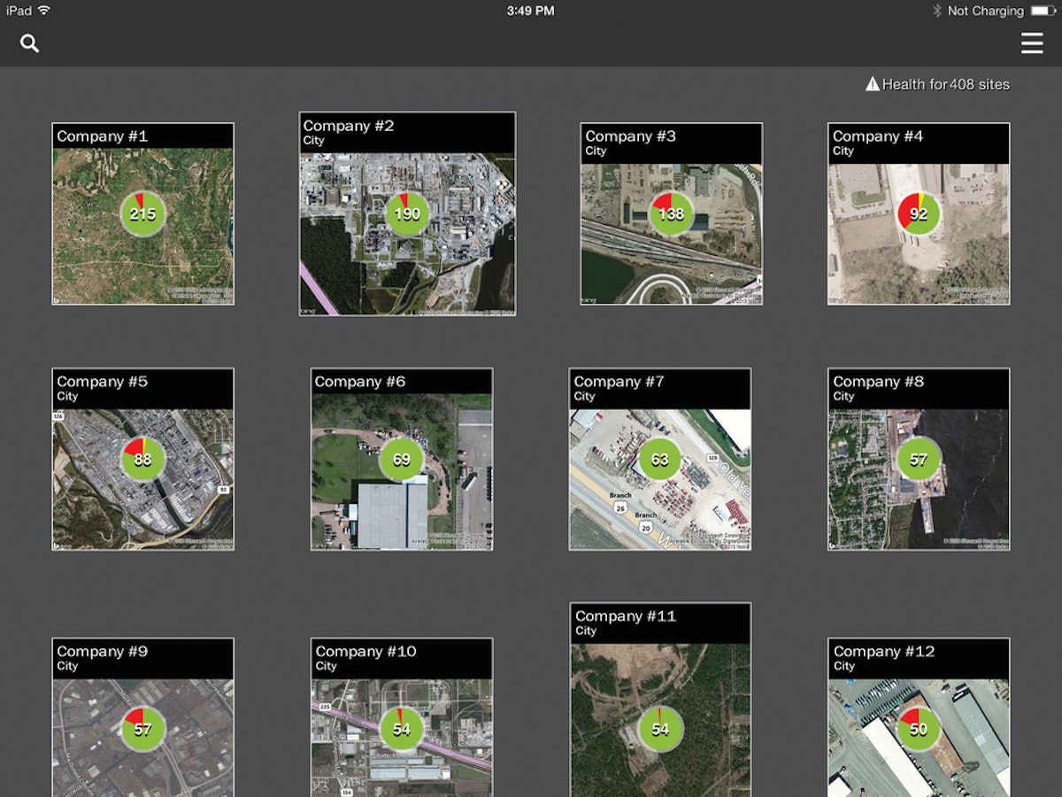Image resolution: width=1062 pixels, height=797 pixels.
Task: Select the 54 badge on Company #11
Action: (659, 728)
